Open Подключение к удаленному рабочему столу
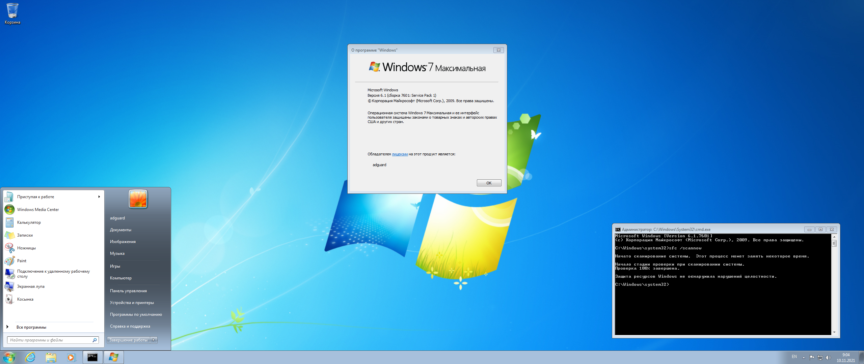864x364 pixels. (x=53, y=274)
